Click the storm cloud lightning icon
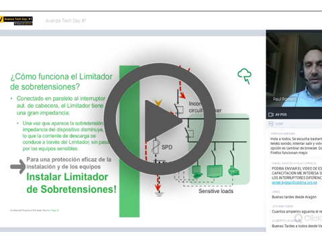The width and height of the screenshot is (322, 242). click(244, 76)
